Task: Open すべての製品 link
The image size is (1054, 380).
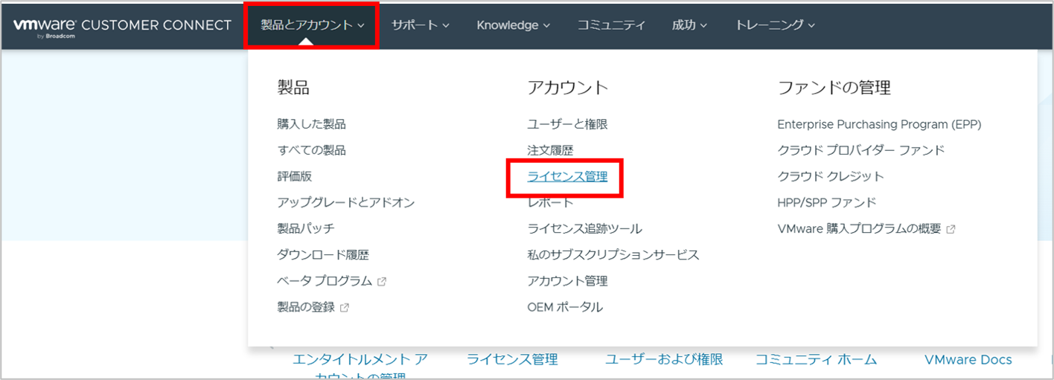Action: 311,150
